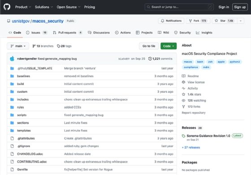Select the bash topic tag
251x175 pixels.
[x=200, y=62]
